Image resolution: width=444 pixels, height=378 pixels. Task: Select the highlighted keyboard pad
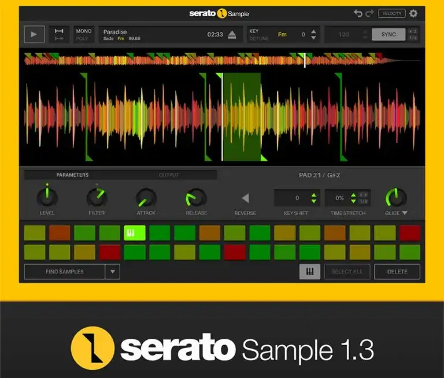tap(135, 233)
